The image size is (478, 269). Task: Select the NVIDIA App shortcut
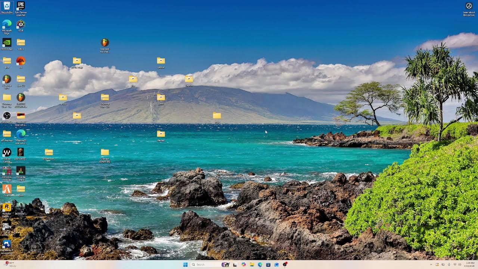click(7, 44)
